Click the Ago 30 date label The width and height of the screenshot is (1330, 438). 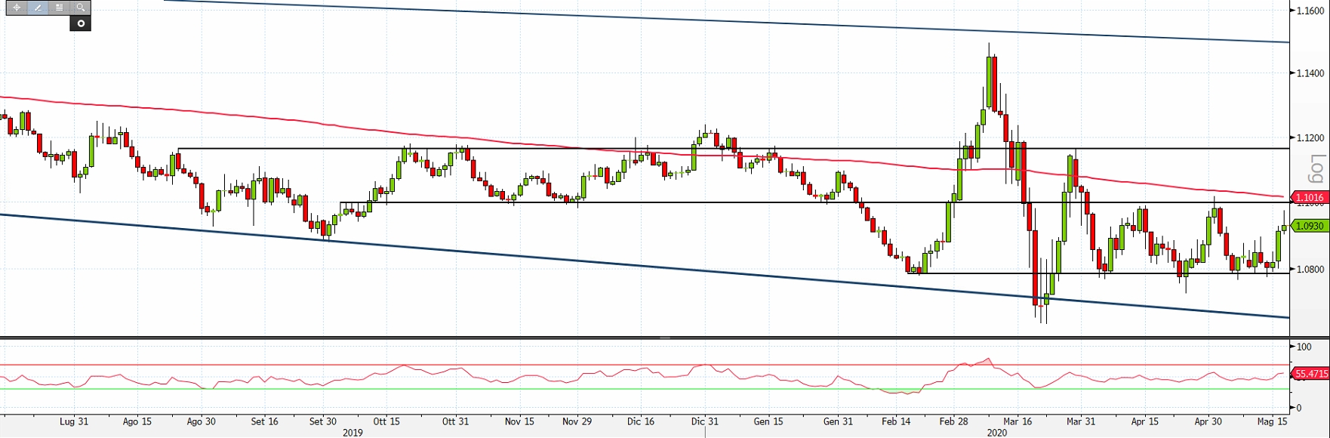[201, 421]
